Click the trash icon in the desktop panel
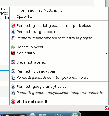 click(75, 115)
